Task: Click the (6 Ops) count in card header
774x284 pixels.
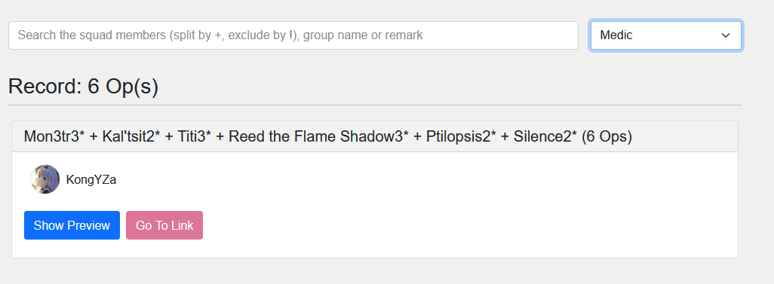Action: click(607, 136)
